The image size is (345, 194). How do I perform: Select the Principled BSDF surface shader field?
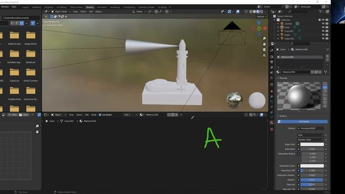click(x=310, y=128)
